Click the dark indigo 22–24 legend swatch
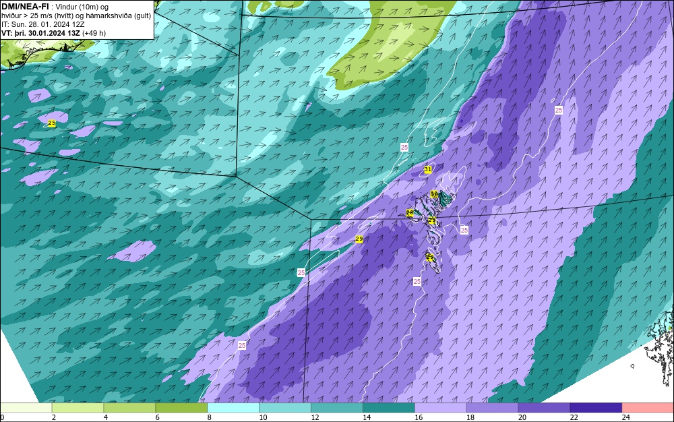The image size is (674, 422). (x=596, y=408)
